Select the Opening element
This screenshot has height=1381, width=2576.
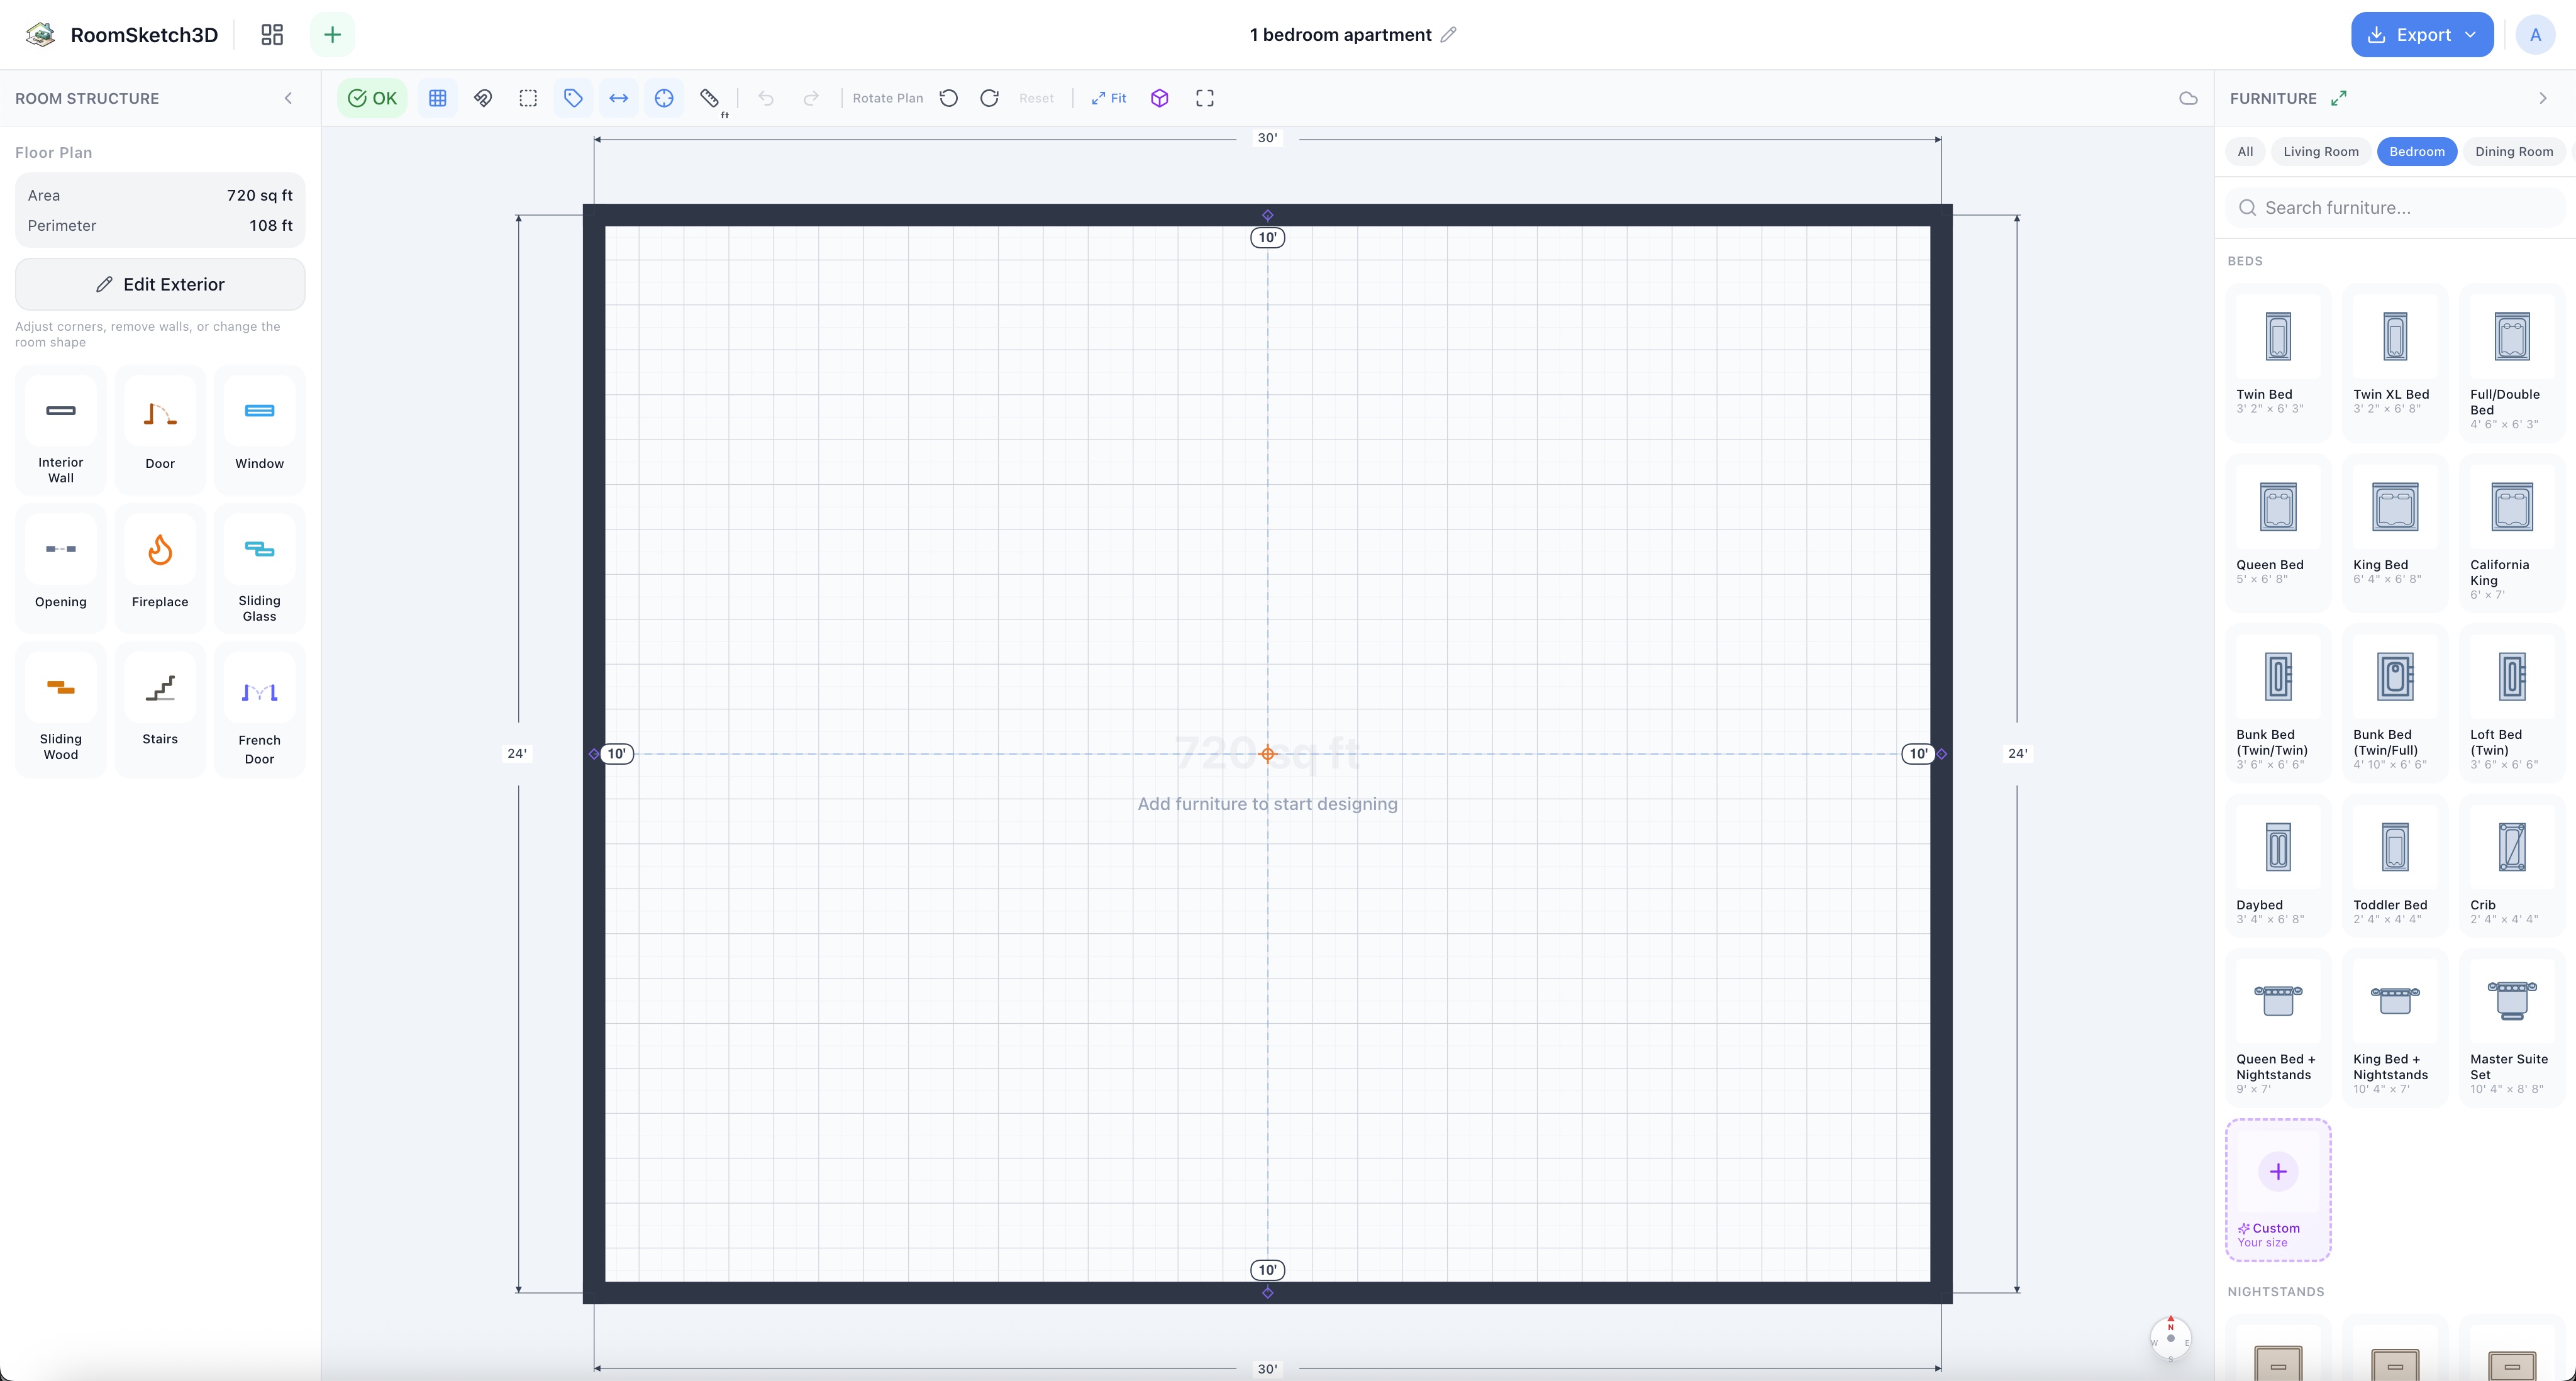(61, 568)
